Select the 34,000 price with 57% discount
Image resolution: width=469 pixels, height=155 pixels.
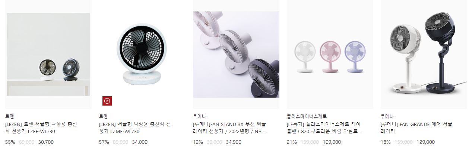pos(140,142)
